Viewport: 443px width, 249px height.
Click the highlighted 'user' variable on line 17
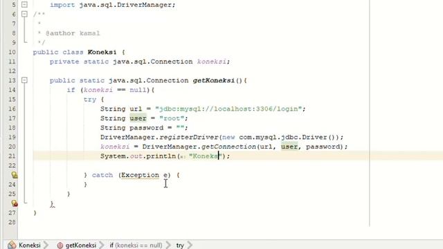[x=138, y=118]
